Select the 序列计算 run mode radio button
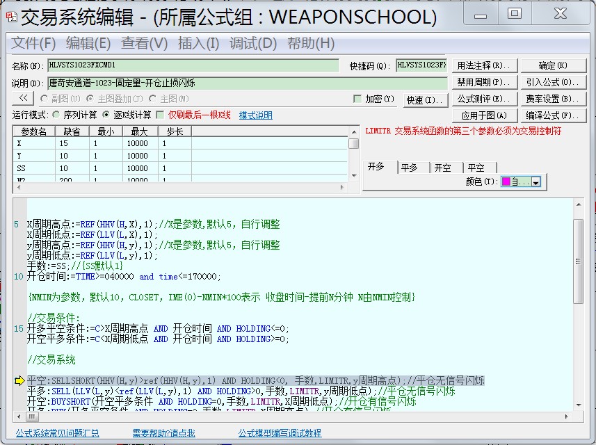This screenshot has height=445, width=596. (x=56, y=115)
